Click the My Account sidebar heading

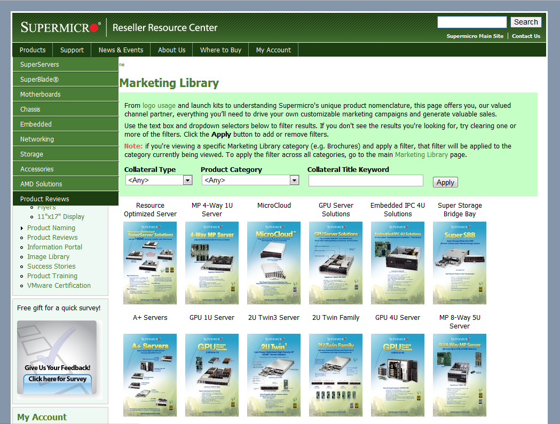42,417
